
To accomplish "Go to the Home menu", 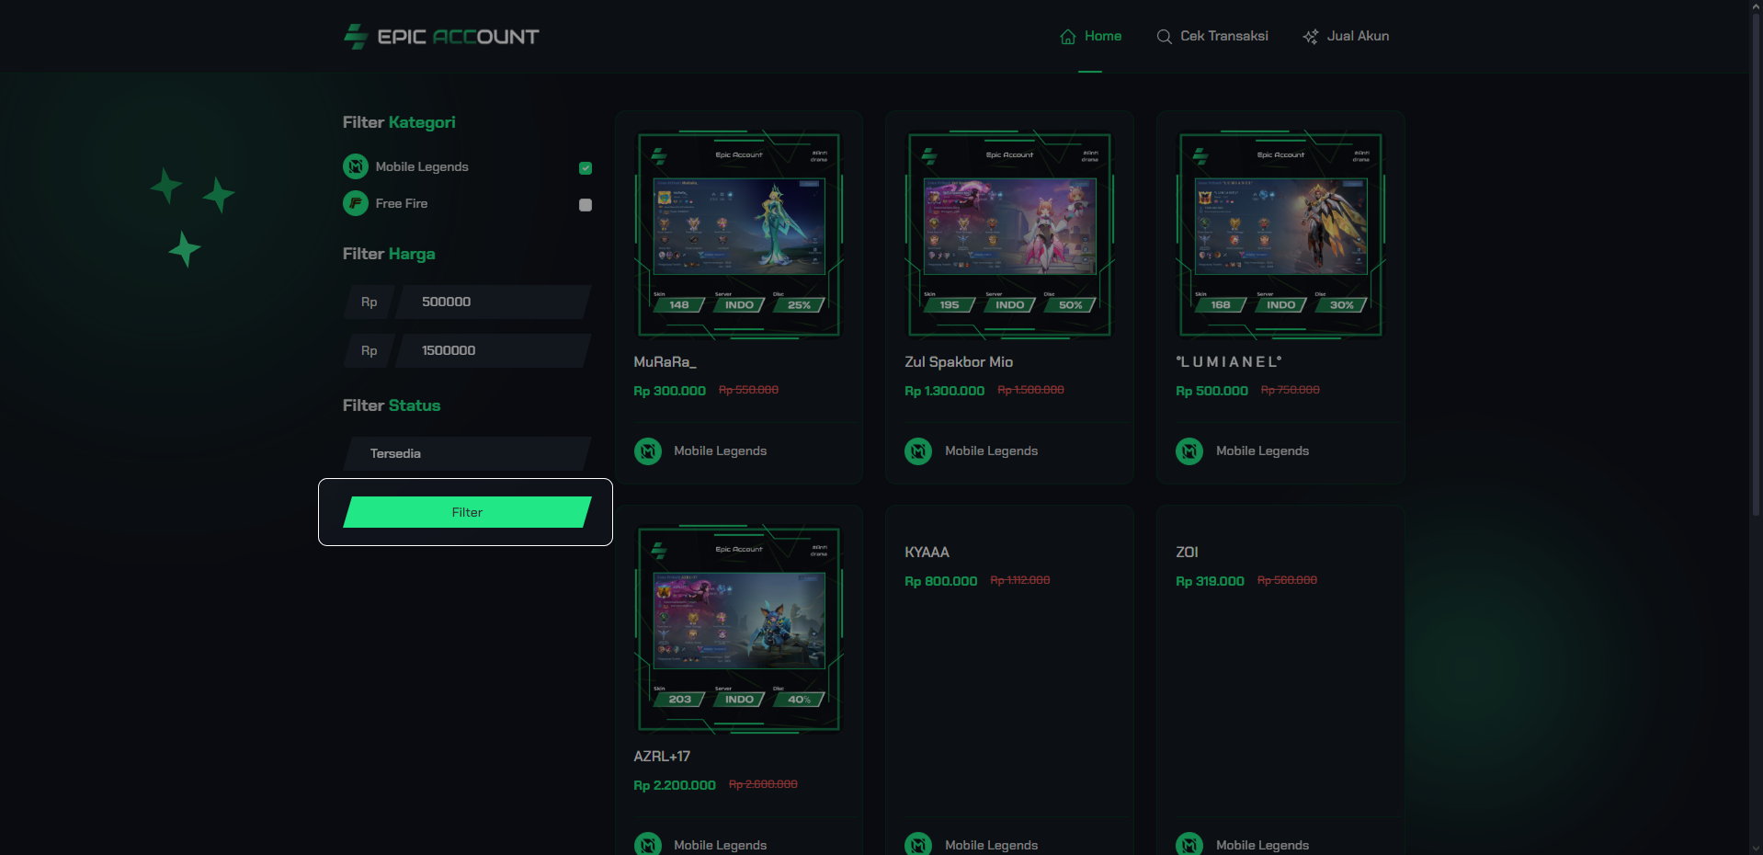I will tap(1090, 37).
